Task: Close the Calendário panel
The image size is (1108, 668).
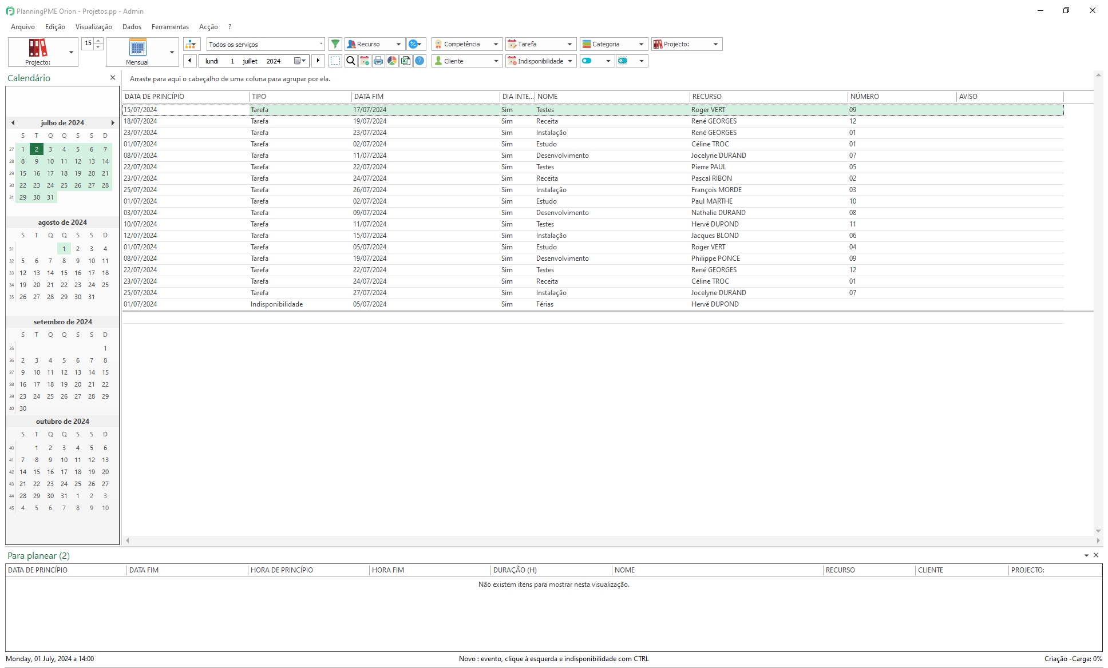Action: click(x=113, y=78)
